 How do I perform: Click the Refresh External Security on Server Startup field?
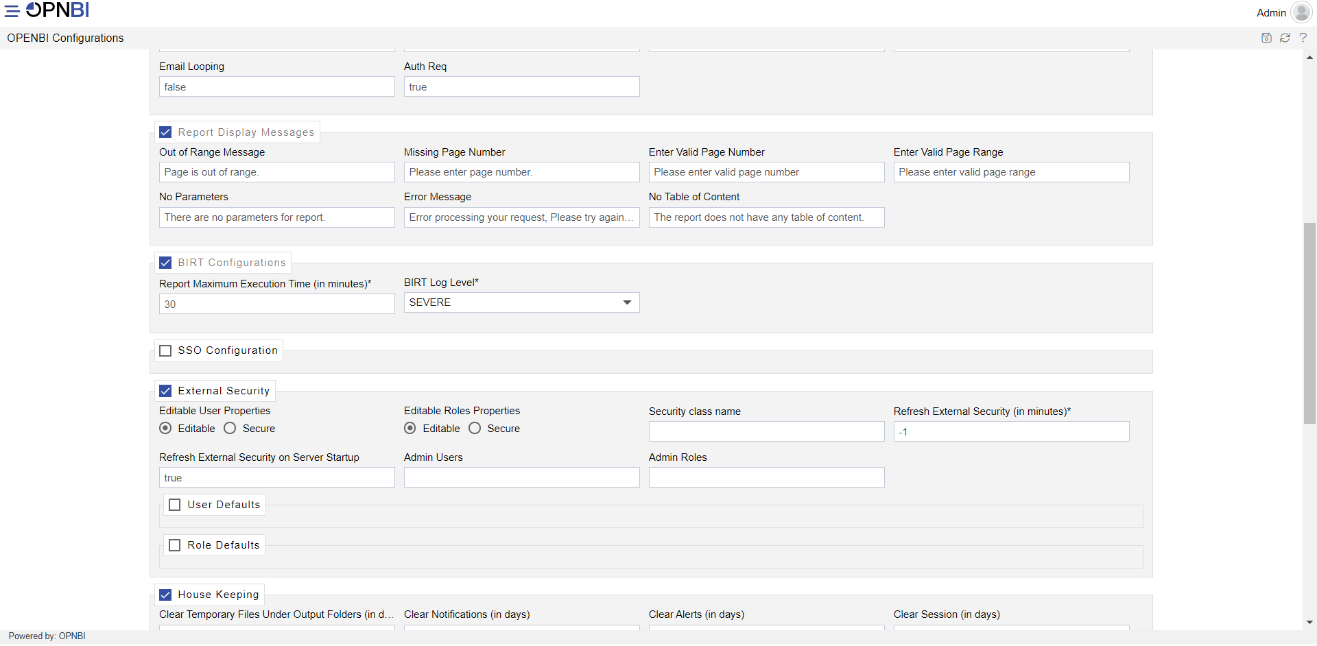click(277, 477)
